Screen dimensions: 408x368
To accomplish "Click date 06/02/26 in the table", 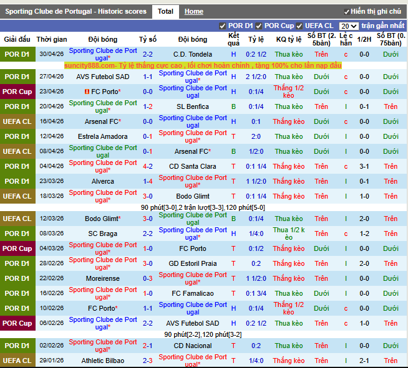I will 52,323.
